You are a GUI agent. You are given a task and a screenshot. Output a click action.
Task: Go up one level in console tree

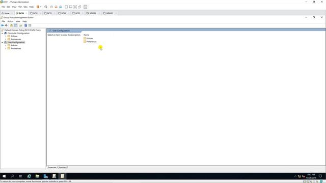click(11, 25)
